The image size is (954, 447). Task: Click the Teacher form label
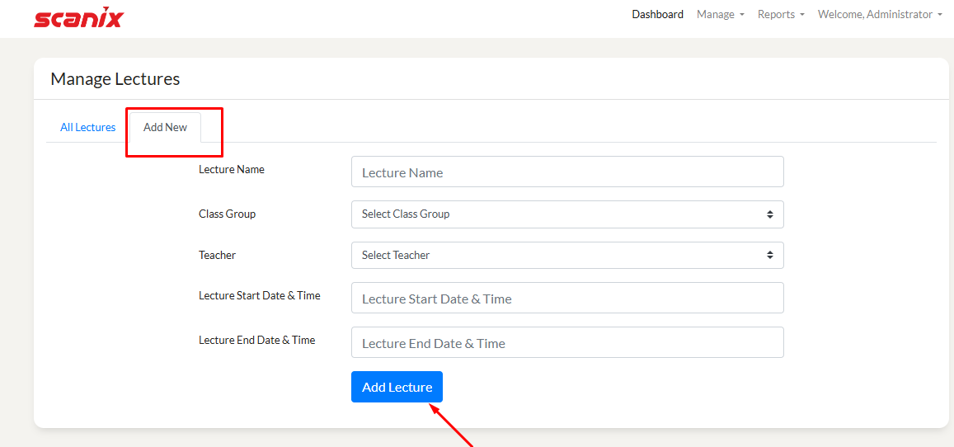click(217, 255)
